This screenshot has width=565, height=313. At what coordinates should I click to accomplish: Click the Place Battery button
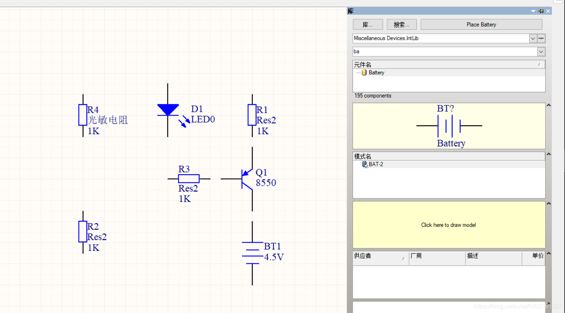point(481,24)
